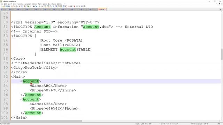Viewport: 223px width, 125px height.
Task: Click the Phone 646542 line
Action: click(x=54, y=108)
